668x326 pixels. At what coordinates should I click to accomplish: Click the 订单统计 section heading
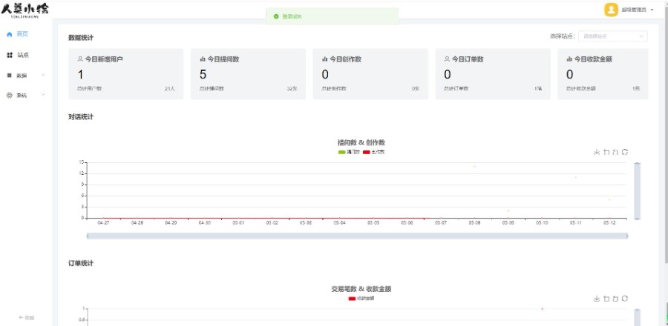tap(80, 263)
